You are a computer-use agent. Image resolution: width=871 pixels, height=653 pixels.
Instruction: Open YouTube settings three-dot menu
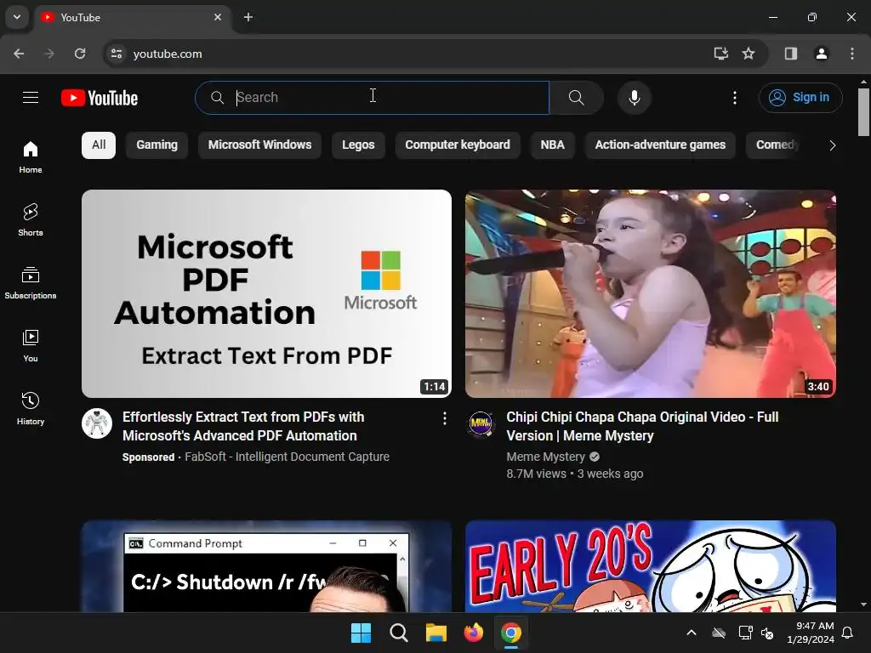[x=734, y=98]
